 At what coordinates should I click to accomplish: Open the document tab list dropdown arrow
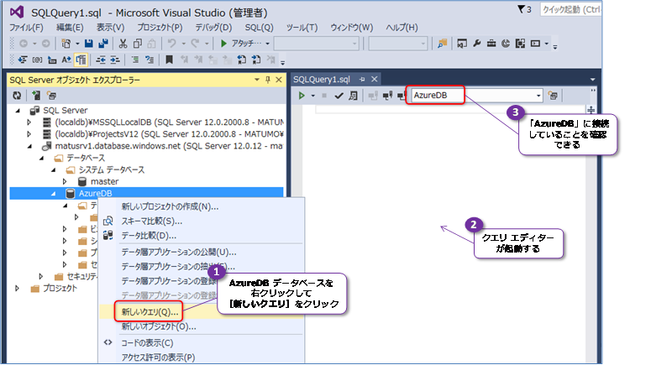(x=593, y=79)
